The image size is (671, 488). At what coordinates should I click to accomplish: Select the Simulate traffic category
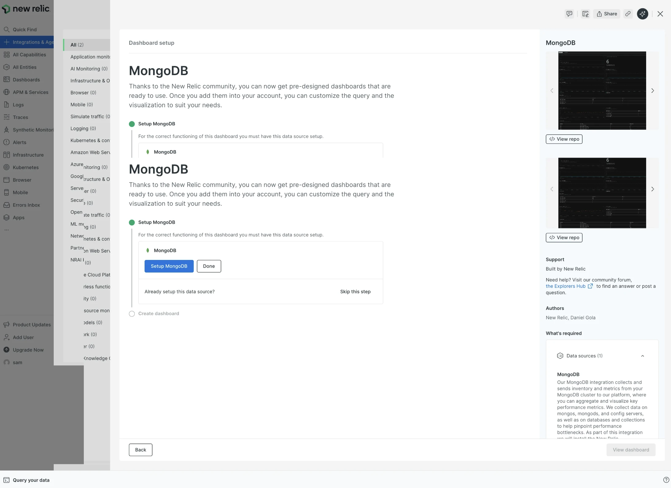tap(90, 116)
